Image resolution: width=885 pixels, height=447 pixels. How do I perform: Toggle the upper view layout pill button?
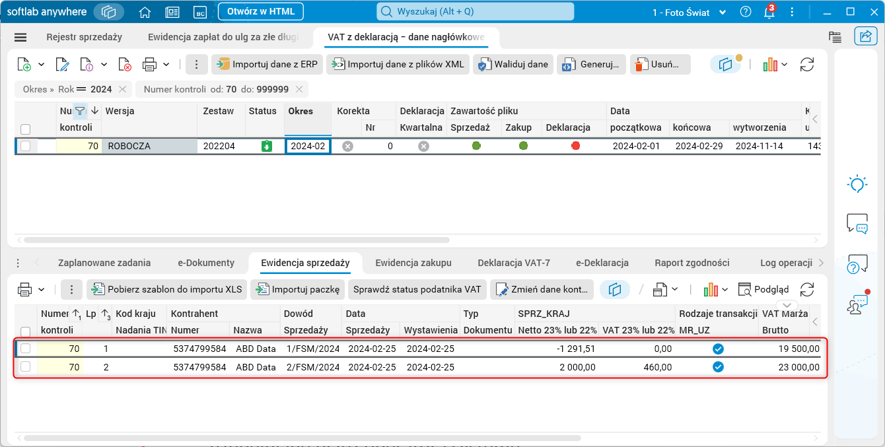(726, 64)
